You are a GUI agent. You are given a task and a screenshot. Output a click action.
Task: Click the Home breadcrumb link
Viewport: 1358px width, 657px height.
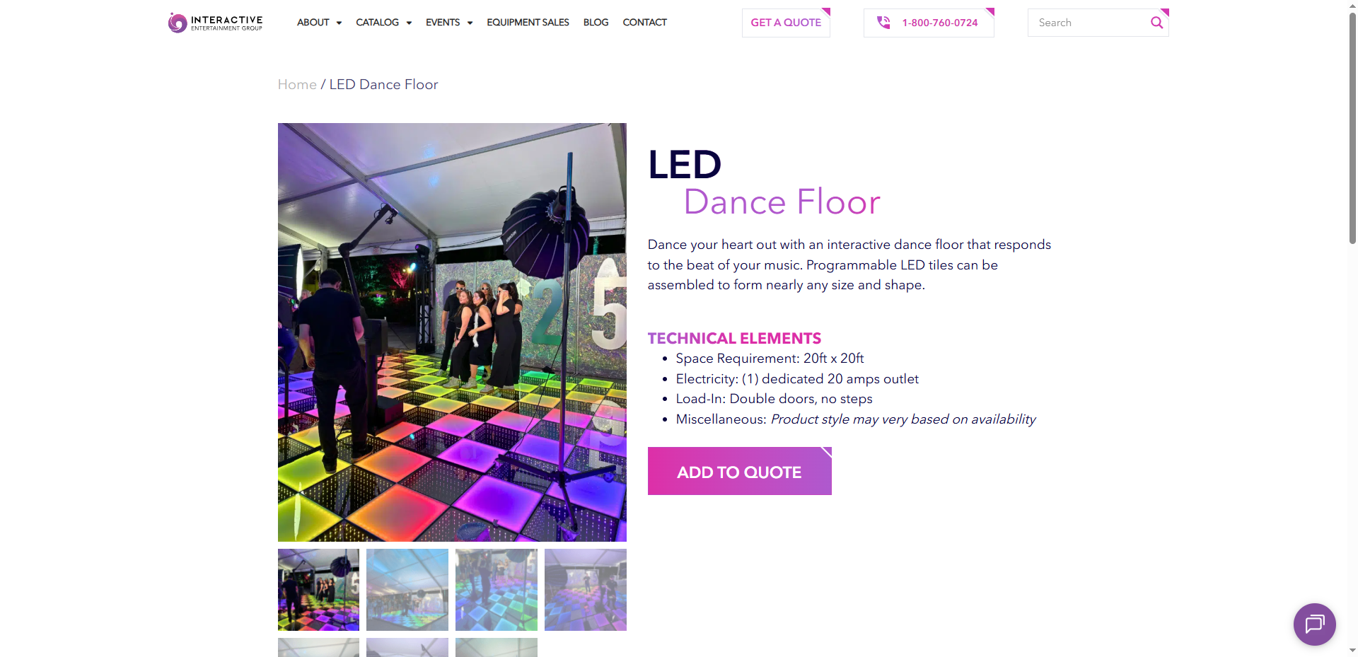tap(297, 84)
